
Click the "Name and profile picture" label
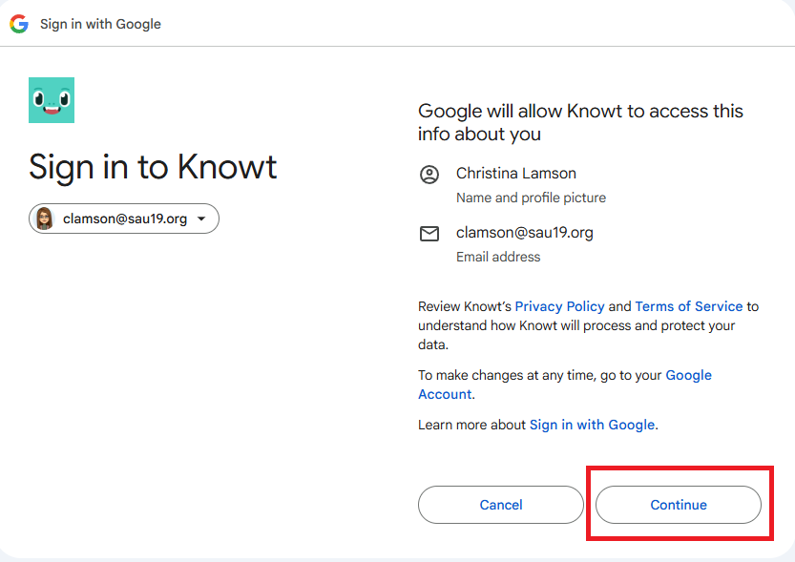point(531,198)
